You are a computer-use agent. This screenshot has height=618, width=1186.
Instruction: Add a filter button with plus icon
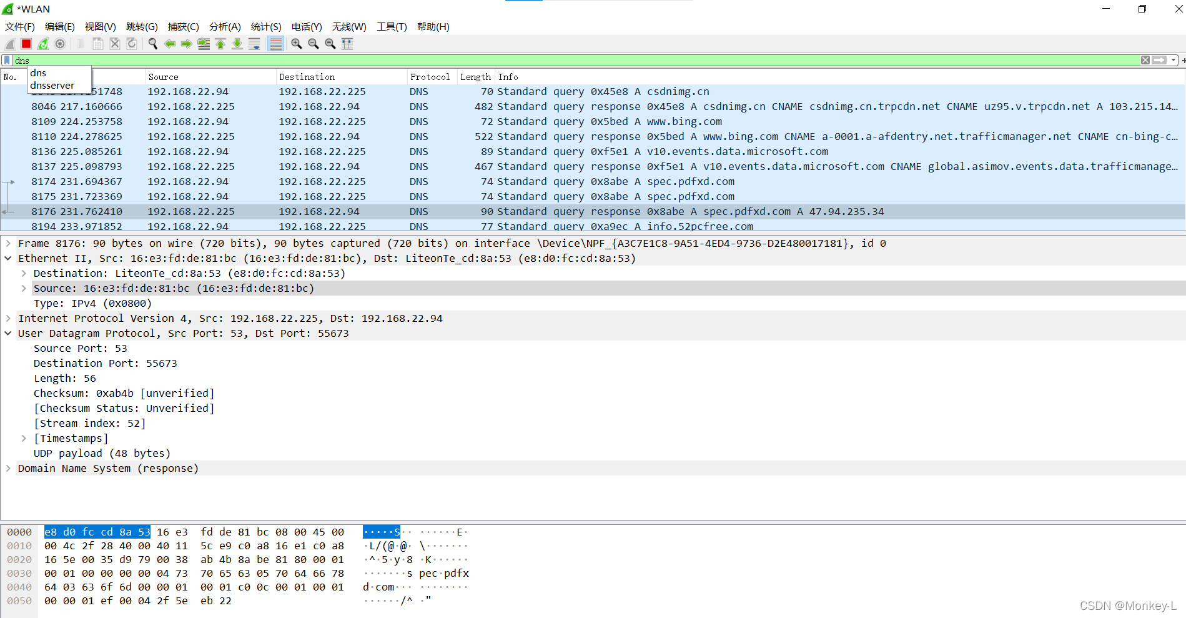1183,60
